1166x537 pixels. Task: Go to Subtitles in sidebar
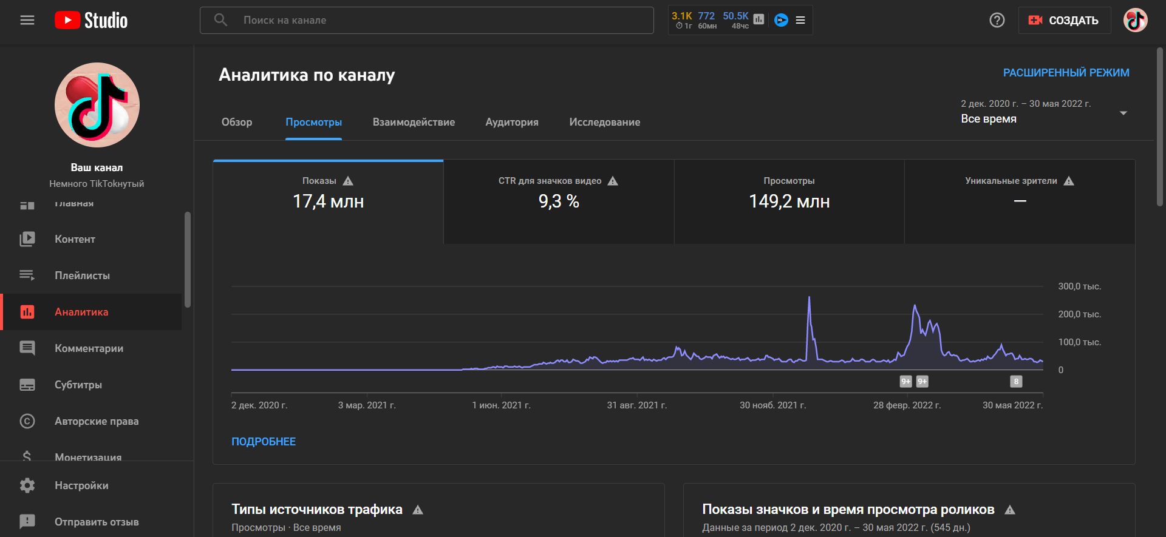coord(78,385)
